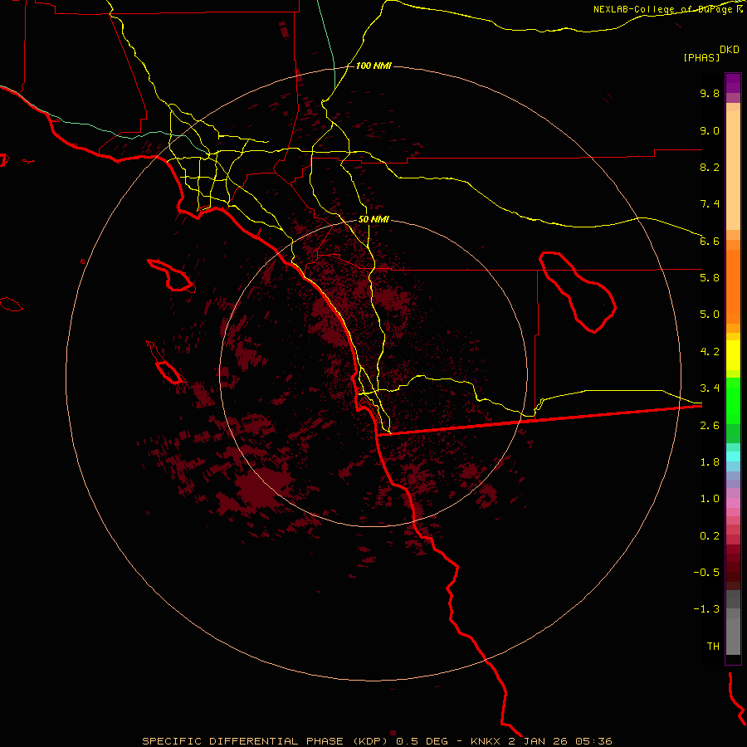
Task: Click the 3.4 scale value
Action: pyautogui.click(x=710, y=388)
